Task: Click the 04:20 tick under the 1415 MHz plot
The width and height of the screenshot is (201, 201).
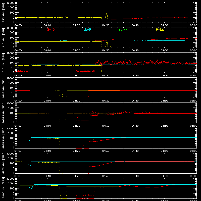Action: (x=77, y=101)
